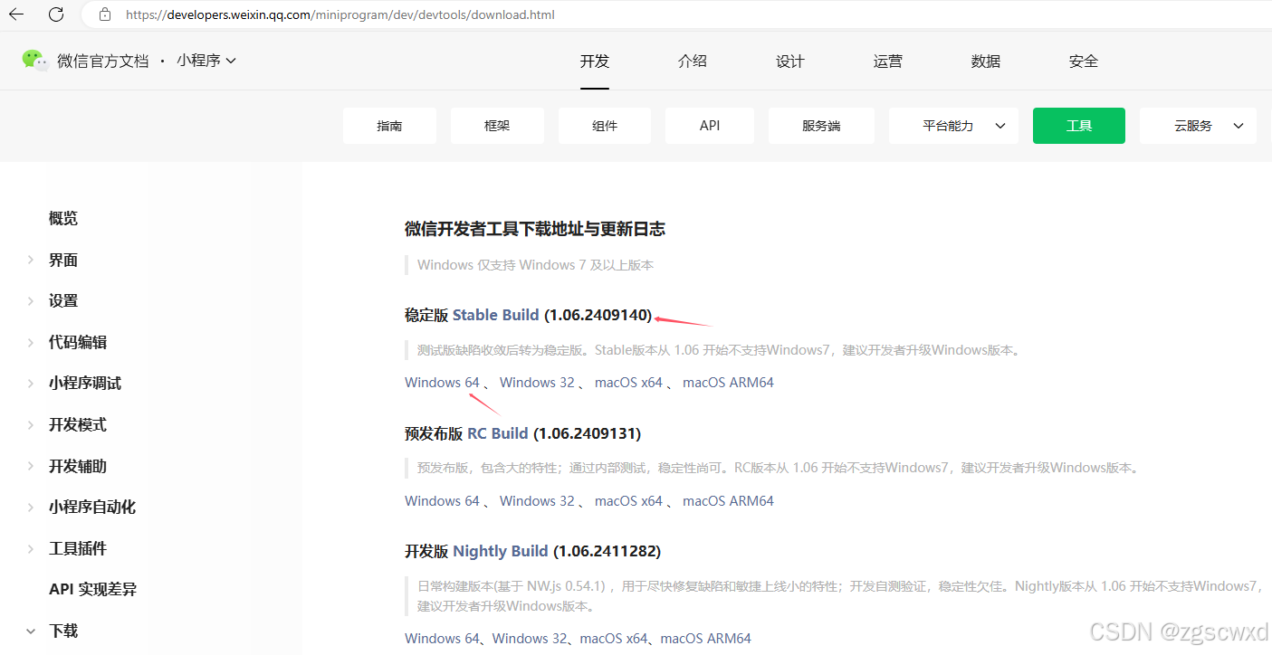Click the stable version number (1.06.2409140)
The image size is (1272, 655).
click(598, 315)
